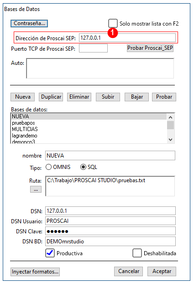Viewport: 194px width, 284px height.
Task: Click the Puerto TCP de Proscai SEP field
Action: (x=93, y=48)
